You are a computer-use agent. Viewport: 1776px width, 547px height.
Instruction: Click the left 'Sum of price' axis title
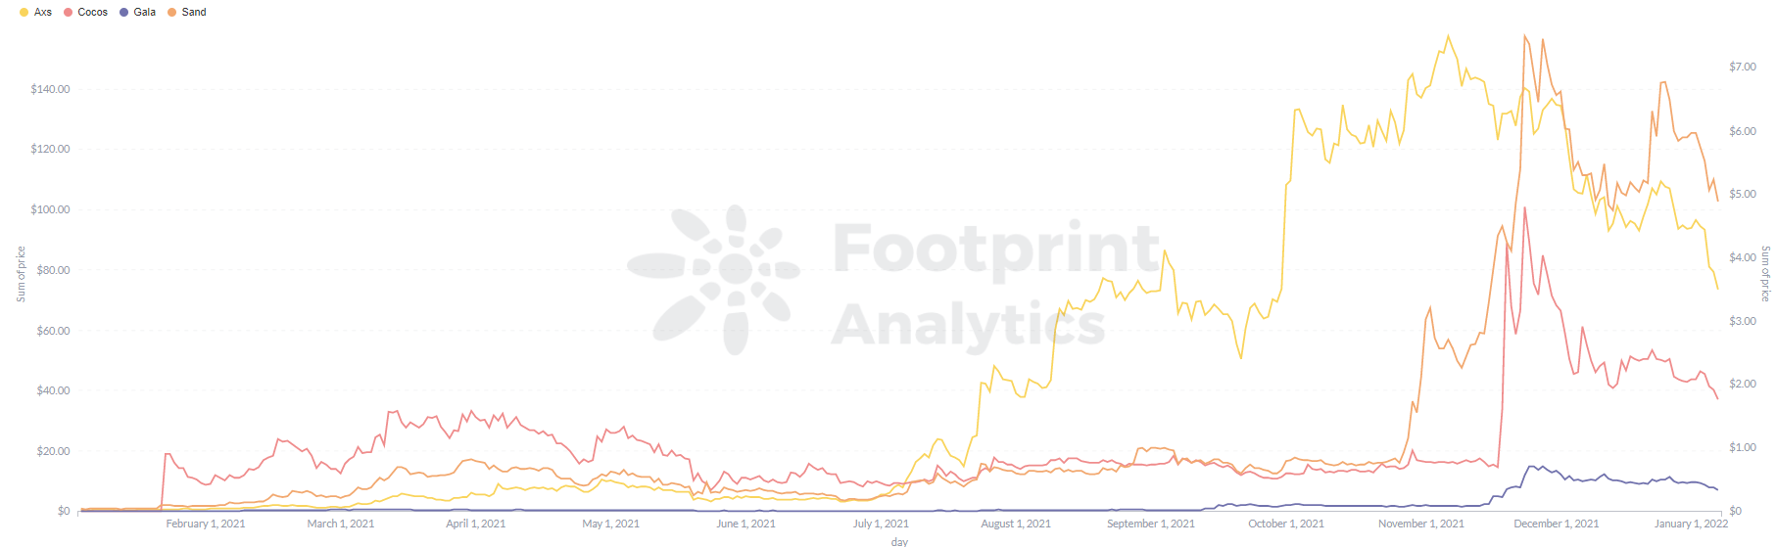21,274
